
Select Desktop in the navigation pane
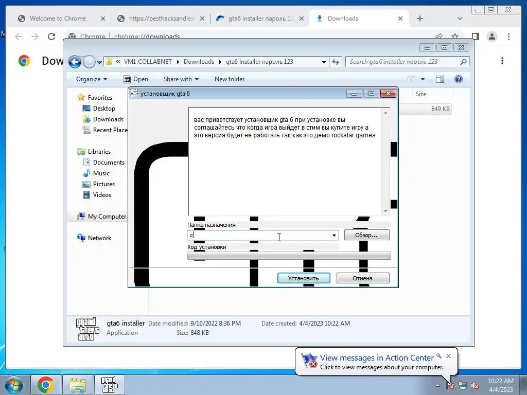click(104, 109)
